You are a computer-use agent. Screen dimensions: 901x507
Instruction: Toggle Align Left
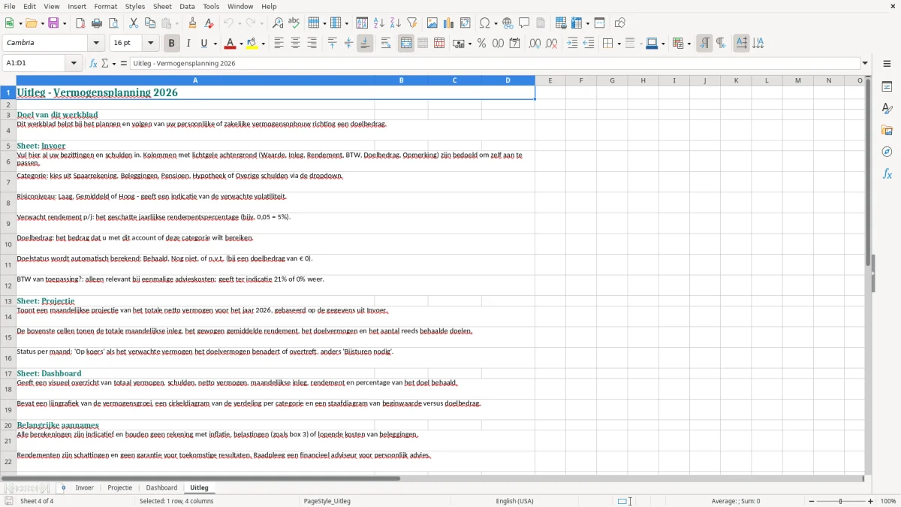coord(279,44)
